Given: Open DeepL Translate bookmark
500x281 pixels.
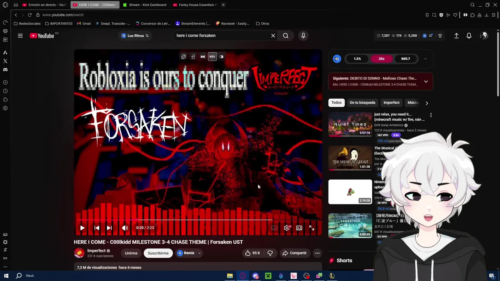Looking at the screenshot, I should [x=113, y=23].
